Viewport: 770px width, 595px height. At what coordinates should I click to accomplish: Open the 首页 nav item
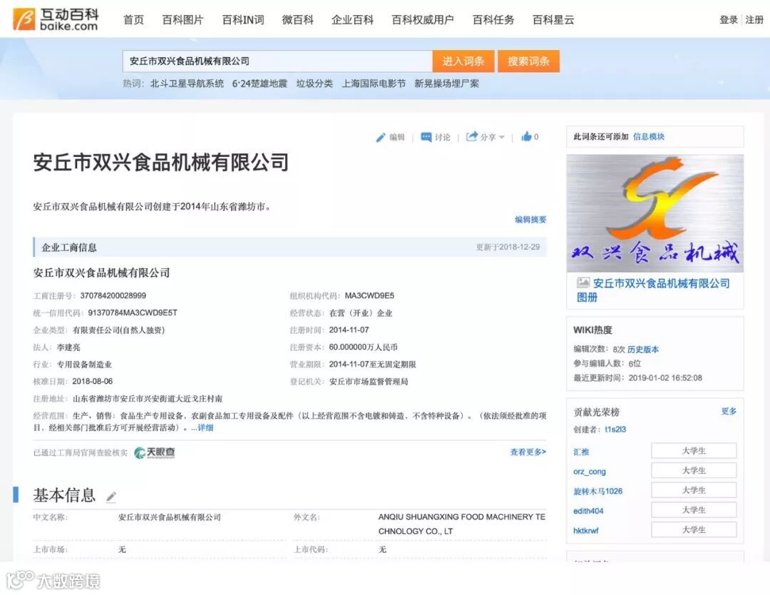[133, 20]
